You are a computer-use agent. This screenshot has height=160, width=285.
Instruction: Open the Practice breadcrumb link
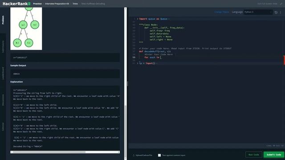tap(37, 4)
